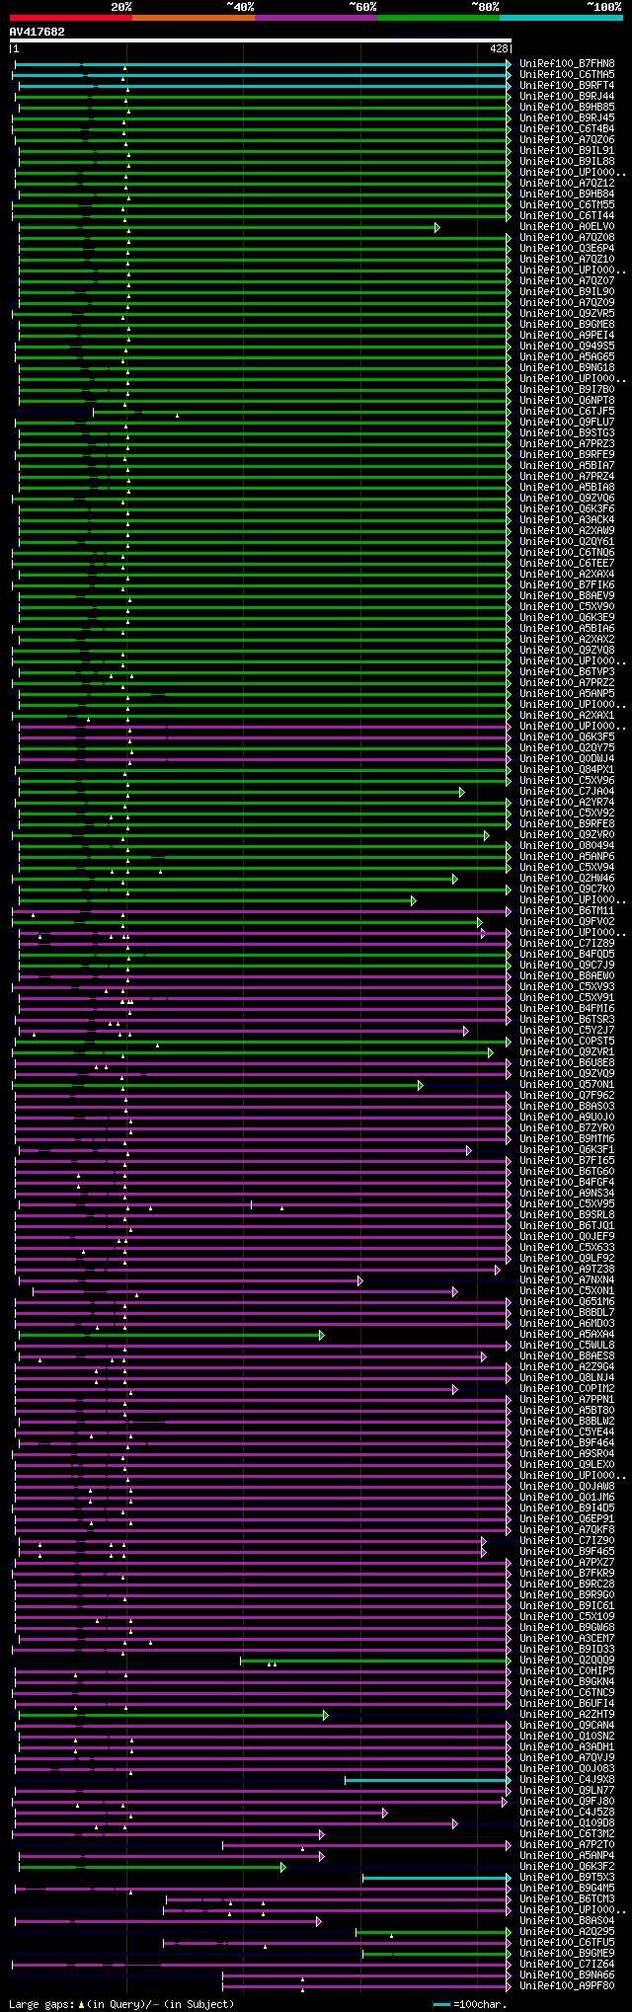The width and height of the screenshot is (632, 2012).
Task: Click the cyan alignment bar for UniRef100_C4J9X8
Action: point(427,1780)
